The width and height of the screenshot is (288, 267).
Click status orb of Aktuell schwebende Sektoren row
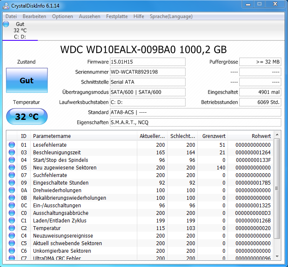click(12, 243)
